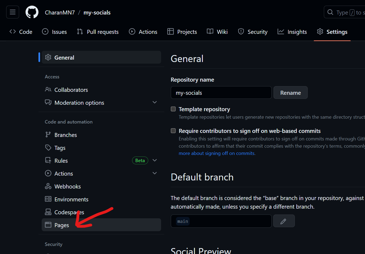365x254 pixels.
Task: Switch to the Code tab
Action: (x=21, y=32)
